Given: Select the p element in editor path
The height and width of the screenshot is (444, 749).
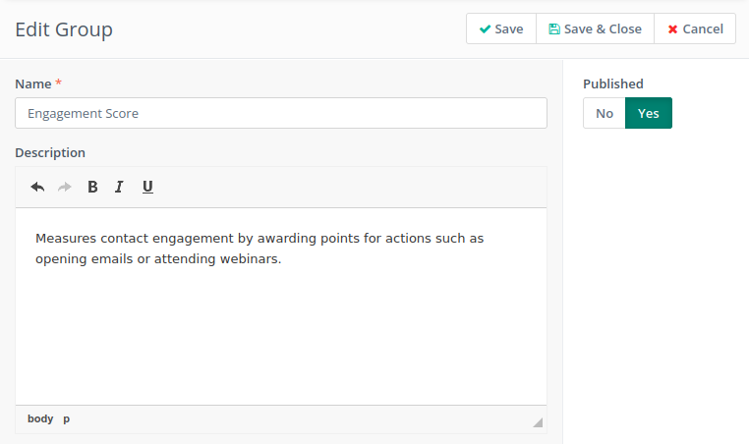Looking at the screenshot, I should tap(67, 418).
